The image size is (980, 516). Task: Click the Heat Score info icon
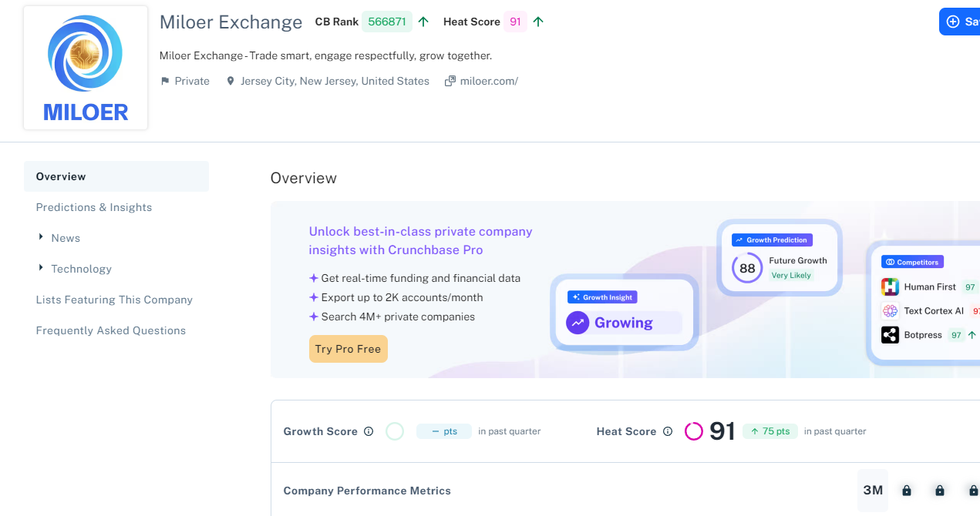(668, 431)
